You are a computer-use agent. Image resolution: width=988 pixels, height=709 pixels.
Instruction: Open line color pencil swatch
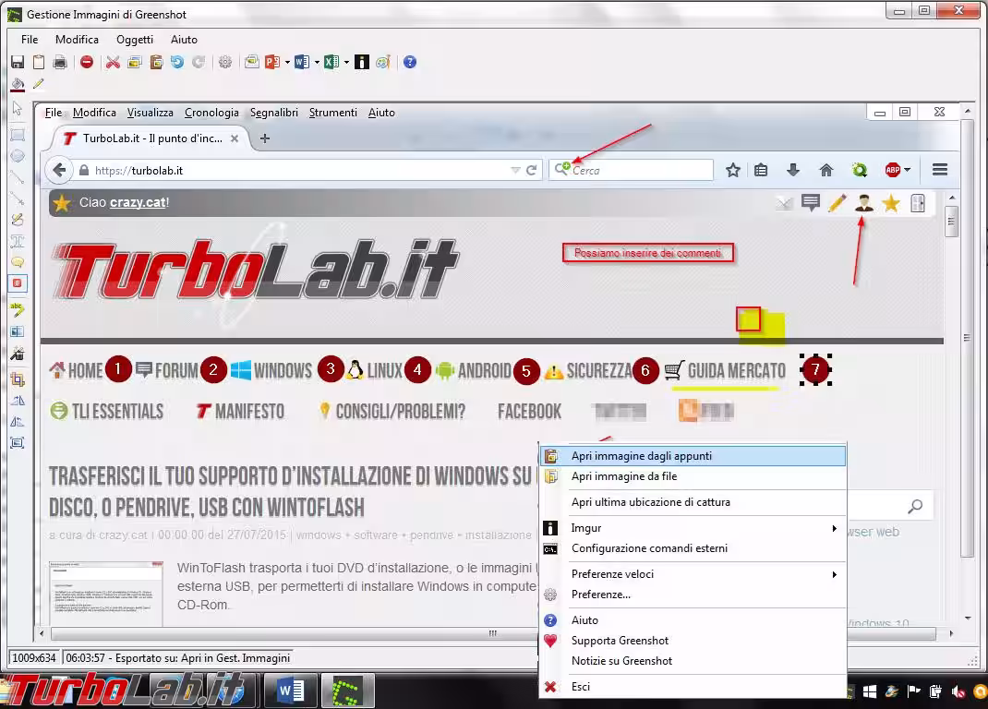click(x=39, y=84)
